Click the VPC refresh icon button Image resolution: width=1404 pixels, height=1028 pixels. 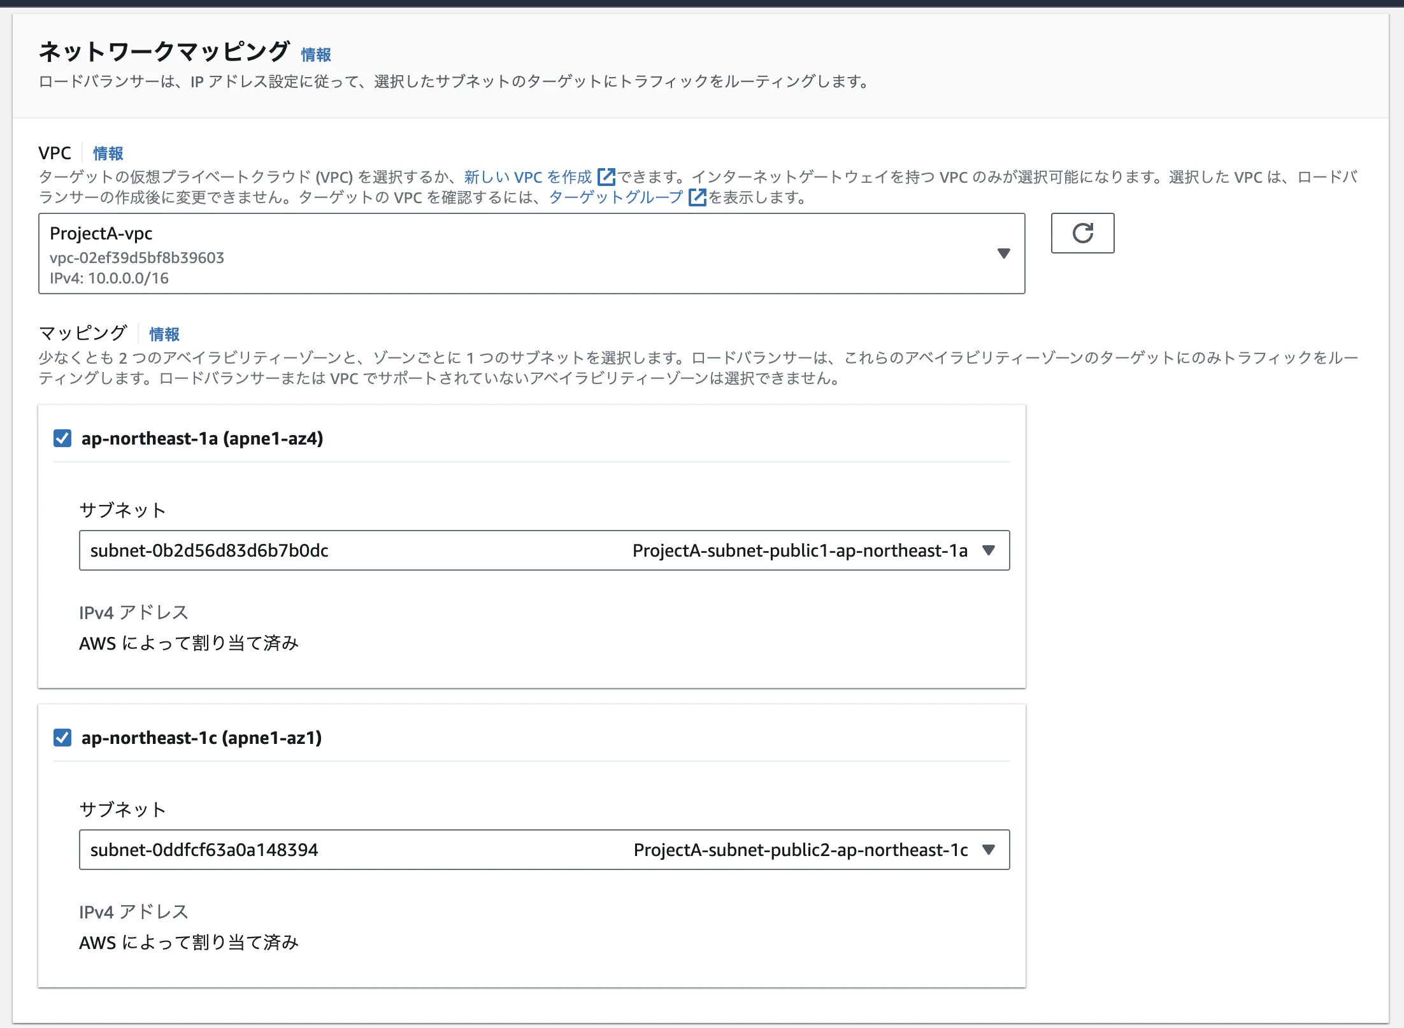coord(1082,233)
